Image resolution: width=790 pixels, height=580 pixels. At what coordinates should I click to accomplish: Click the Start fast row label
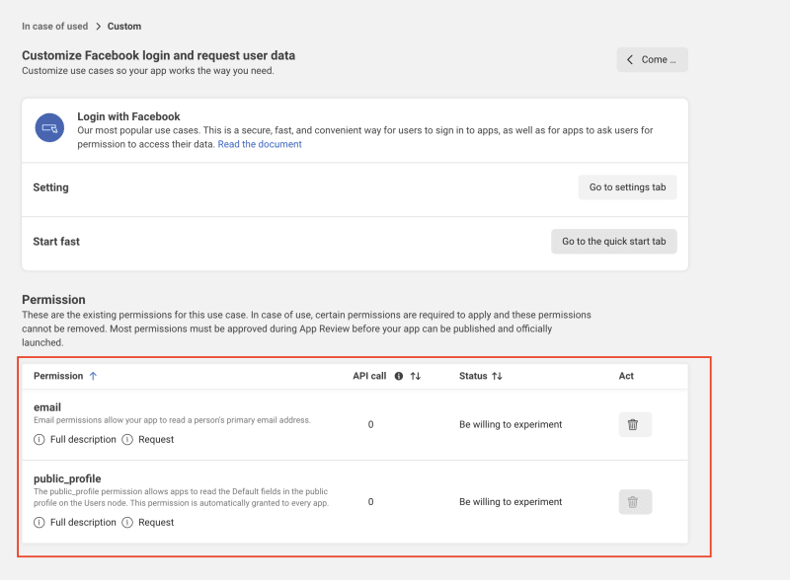coord(56,242)
